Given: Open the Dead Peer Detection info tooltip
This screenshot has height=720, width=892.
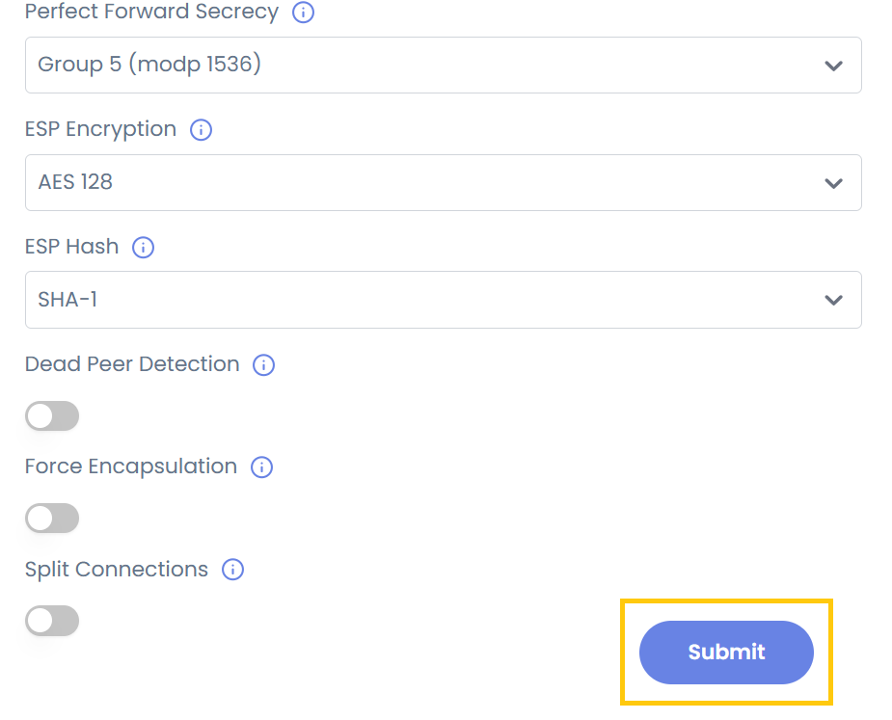Looking at the screenshot, I should click(x=263, y=365).
